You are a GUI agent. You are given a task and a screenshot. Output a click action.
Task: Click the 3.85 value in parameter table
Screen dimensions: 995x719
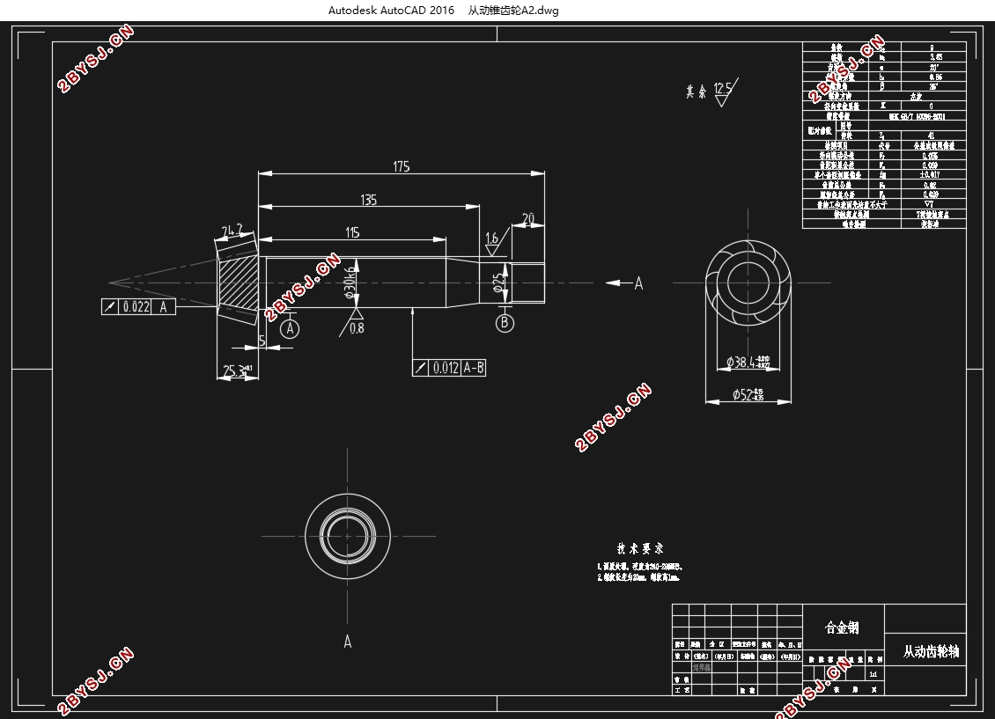(935, 57)
